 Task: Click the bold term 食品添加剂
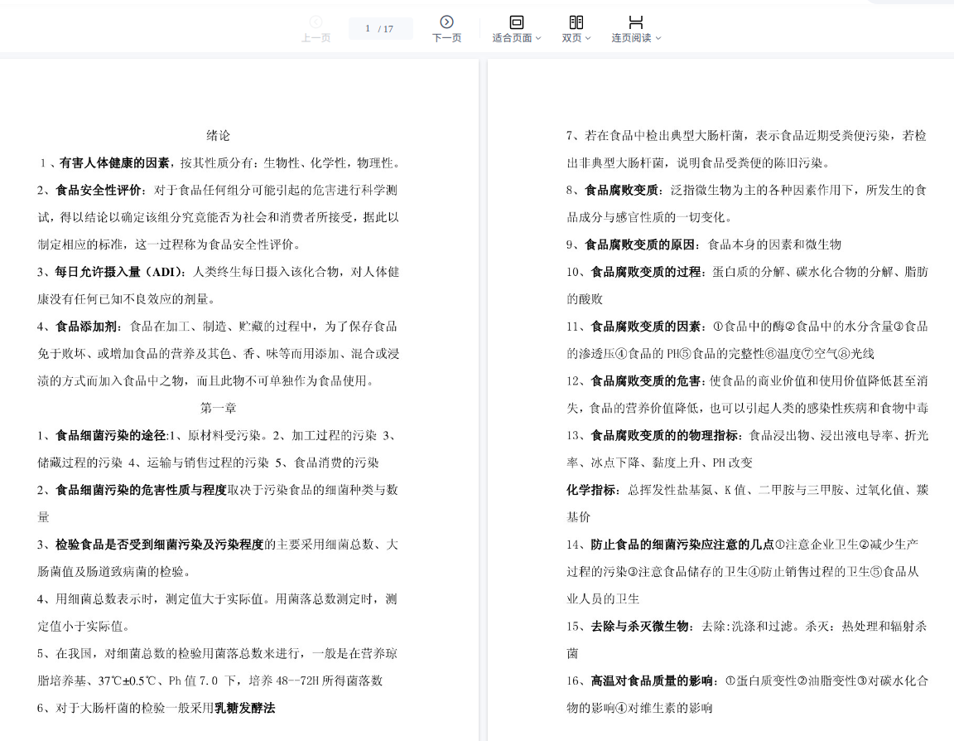point(89,327)
